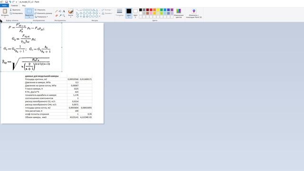Click the Select (Выделить) tool icon
The width and height of the screenshot is (304, 171).
(29, 11)
